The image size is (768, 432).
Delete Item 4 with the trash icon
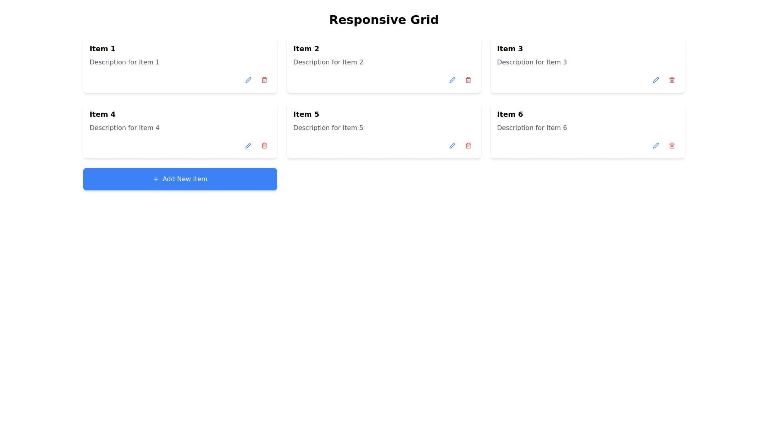264,146
